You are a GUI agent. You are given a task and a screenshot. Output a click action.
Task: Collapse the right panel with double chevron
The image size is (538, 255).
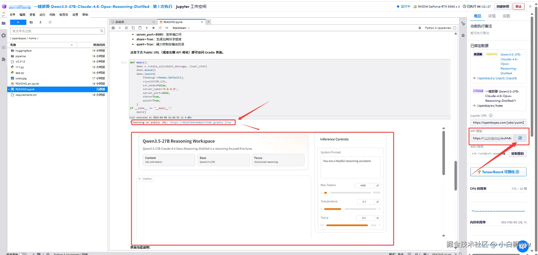pos(530,6)
